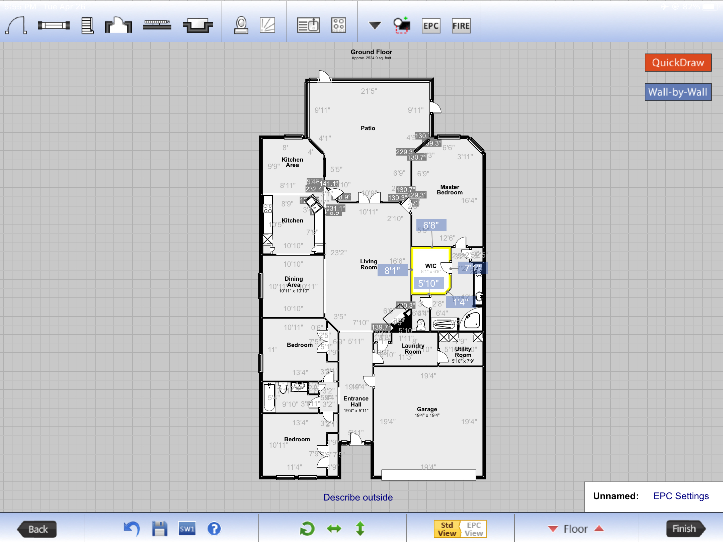
Task: Select the window tool icon
Action: pyautogui.click(x=54, y=25)
